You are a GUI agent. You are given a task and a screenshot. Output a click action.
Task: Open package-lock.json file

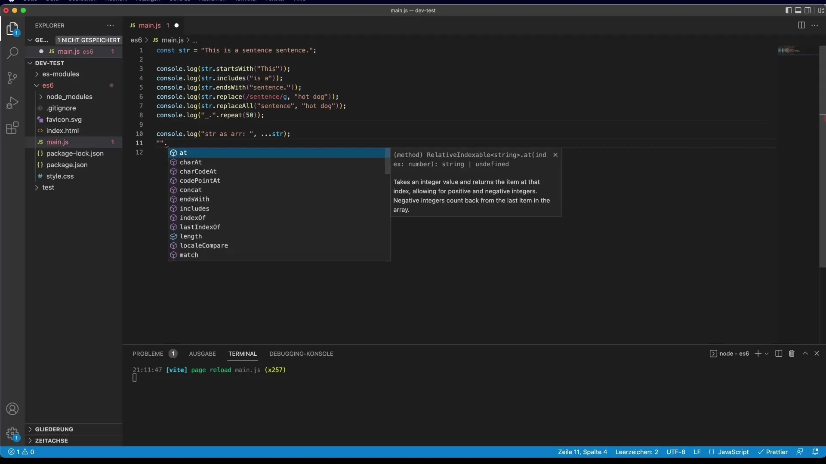pos(75,153)
